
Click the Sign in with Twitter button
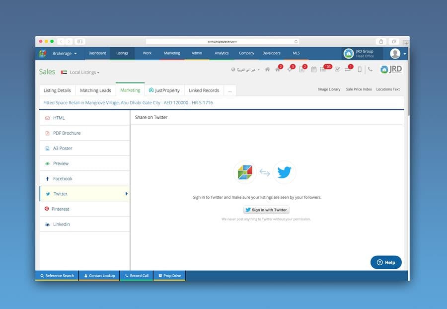(266, 210)
